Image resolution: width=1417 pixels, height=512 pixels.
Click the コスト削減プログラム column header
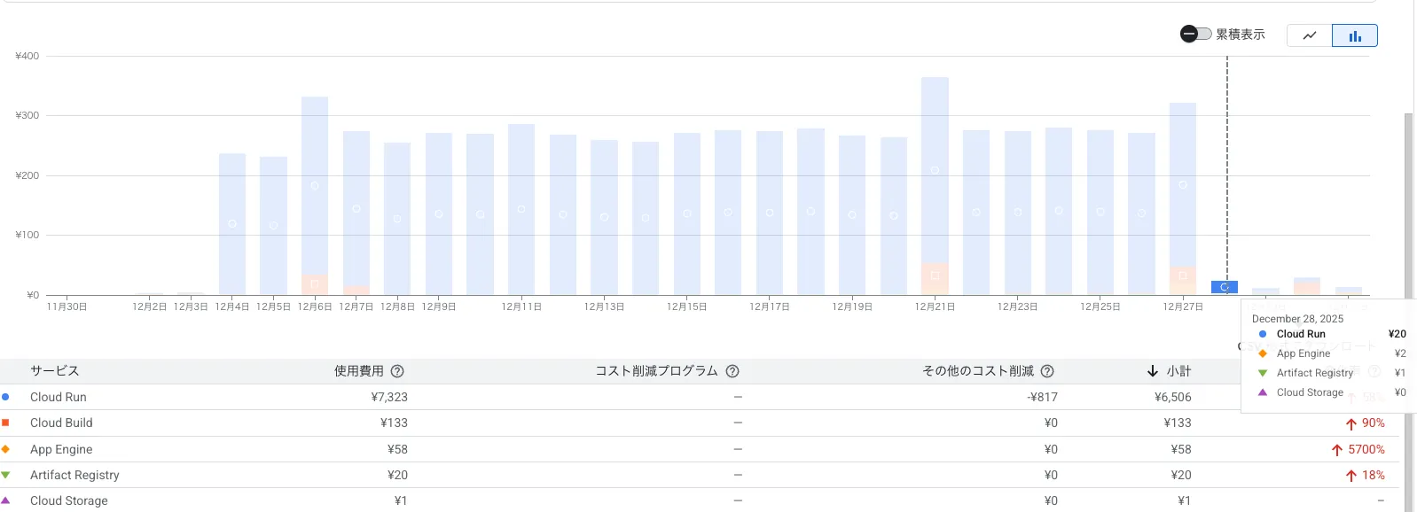[656, 371]
